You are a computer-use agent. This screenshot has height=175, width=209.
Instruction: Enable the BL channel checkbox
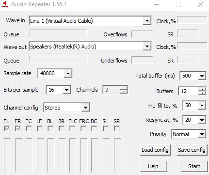pyautogui.click(x=50, y=128)
